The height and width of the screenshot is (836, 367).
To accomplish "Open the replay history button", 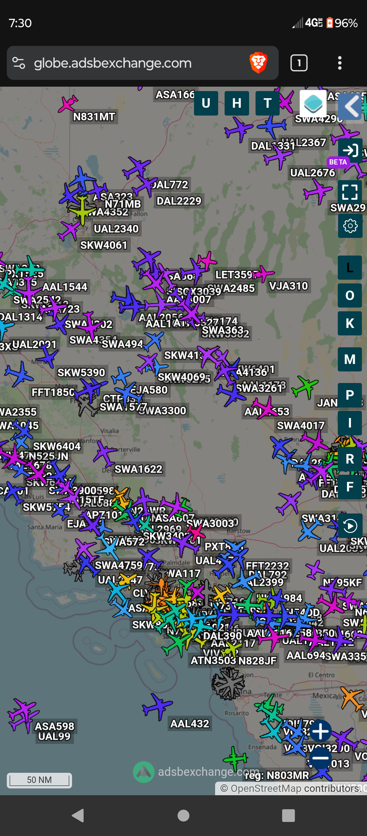I will click(350, 526).
